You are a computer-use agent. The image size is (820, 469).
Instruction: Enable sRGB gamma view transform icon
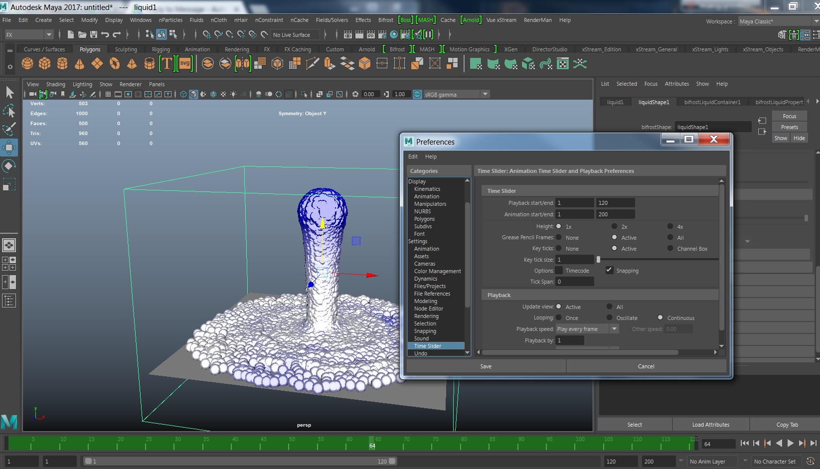(416, 94)
